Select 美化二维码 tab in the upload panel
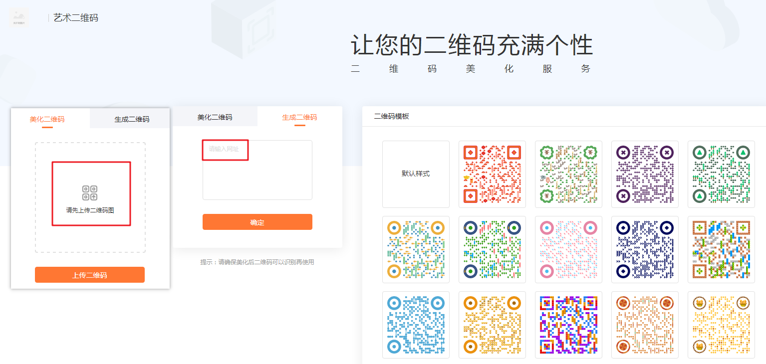The height and width of the screenshot is (364, 766). point(47,119)
